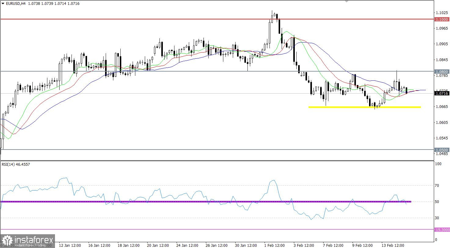The height and width of the screenshot is (248, 450).
Task: Click the red 1.1000 price label
Action: point(442,19)
